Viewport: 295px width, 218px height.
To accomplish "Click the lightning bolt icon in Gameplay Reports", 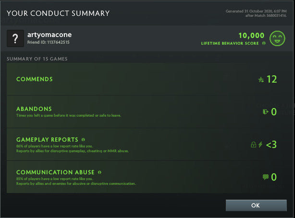I will 260,145.
